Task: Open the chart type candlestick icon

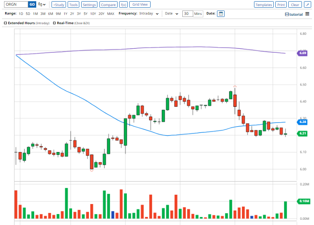Action: (40, 4)
